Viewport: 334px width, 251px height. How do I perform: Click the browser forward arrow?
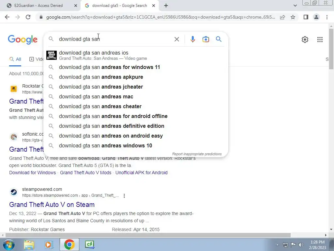click(x=18, y=17)
